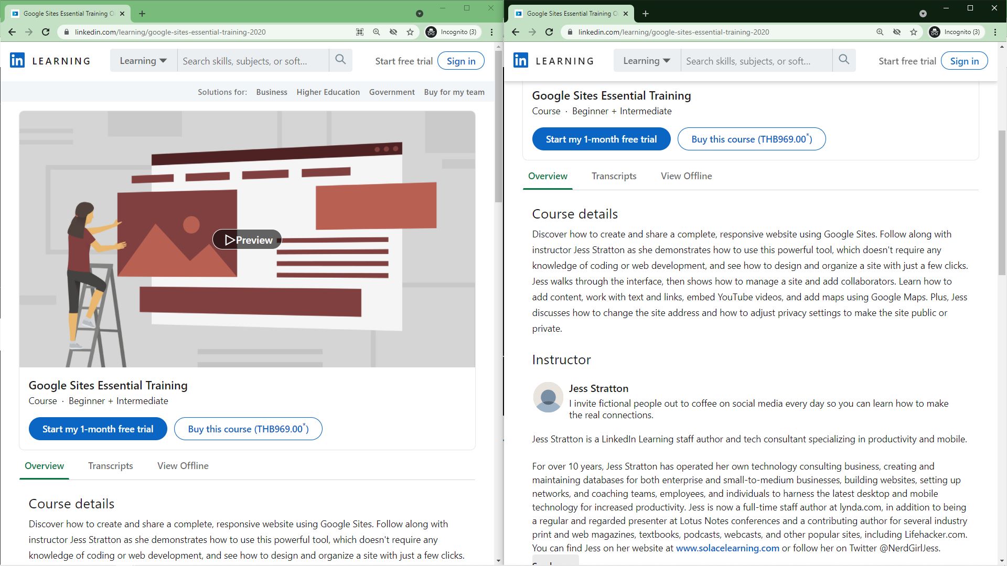The width and height of the screenshot is (1007, 566).
Task: Open new tab in right browser window
Action: 646,14
